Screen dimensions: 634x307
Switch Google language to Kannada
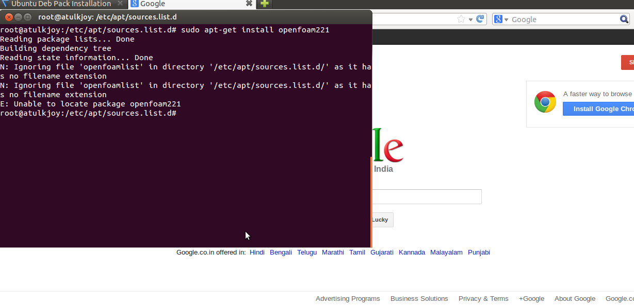[x=412, y=252]
